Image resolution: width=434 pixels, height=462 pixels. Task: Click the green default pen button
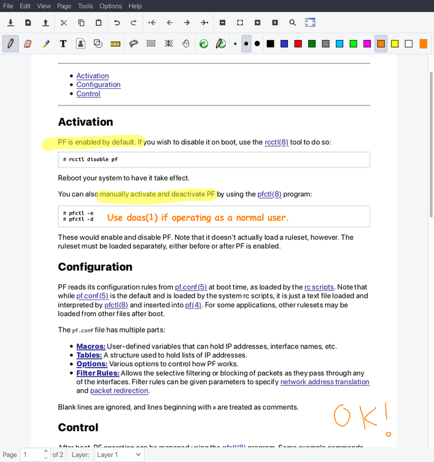[x=204, y=44]
